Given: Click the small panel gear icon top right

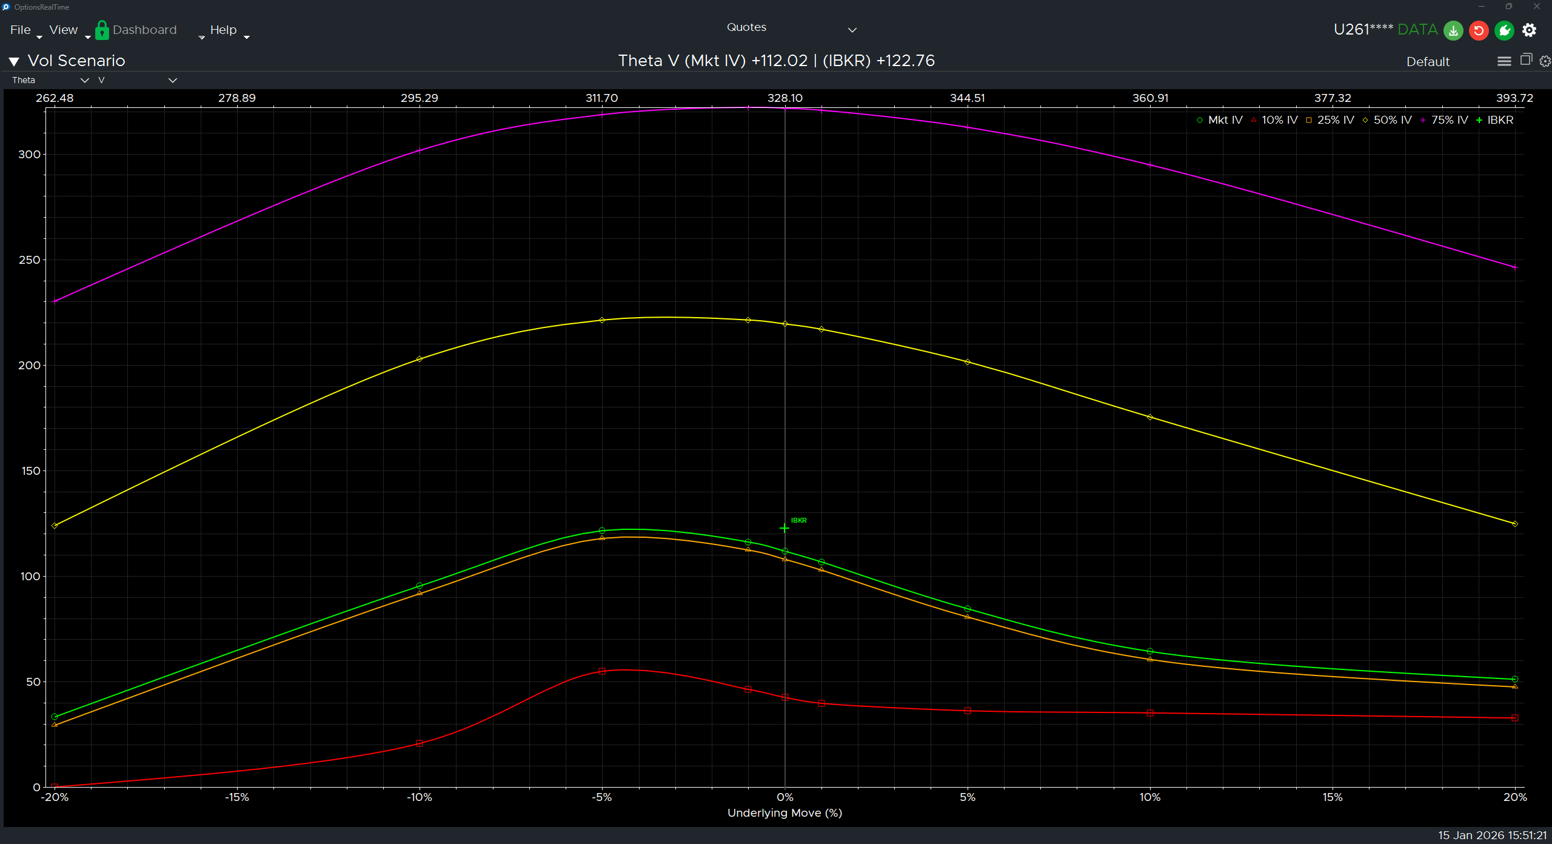Looking at the screenshot, I should pos(1544,61).
